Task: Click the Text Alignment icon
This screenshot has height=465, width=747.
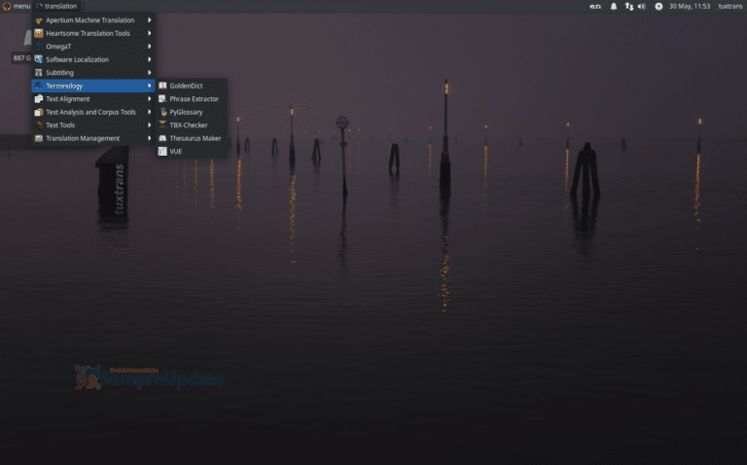Action: [x=39, y=98]
